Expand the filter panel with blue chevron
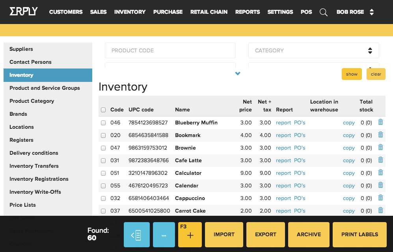This screenshot has height=252, width=393. (238, 74)
